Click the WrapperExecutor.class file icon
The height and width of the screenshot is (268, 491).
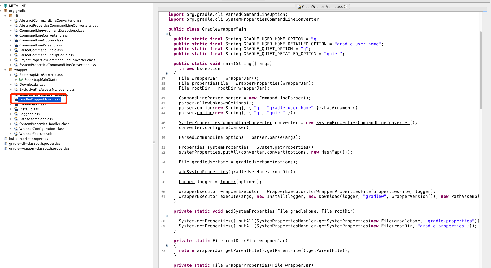click(x=16, y=134)
